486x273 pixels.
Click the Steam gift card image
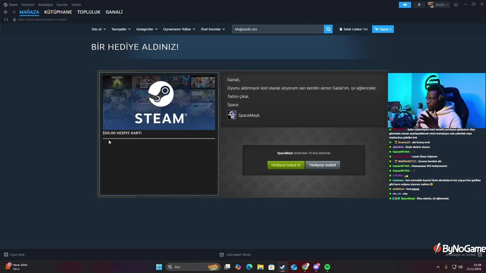[x=159, y=102]
